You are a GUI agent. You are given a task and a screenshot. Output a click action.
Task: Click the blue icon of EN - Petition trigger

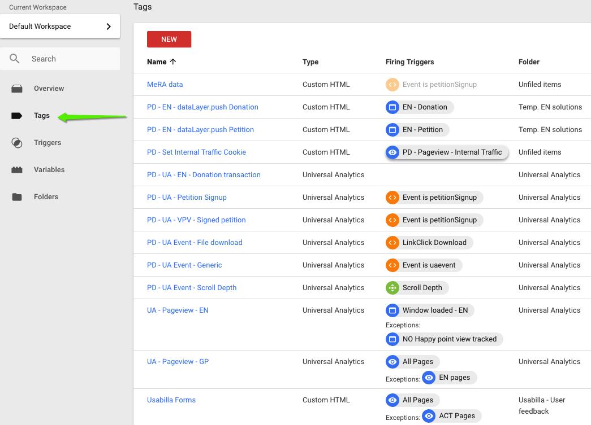(x=392, y=130)
